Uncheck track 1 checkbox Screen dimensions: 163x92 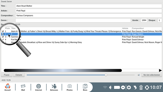3,31
